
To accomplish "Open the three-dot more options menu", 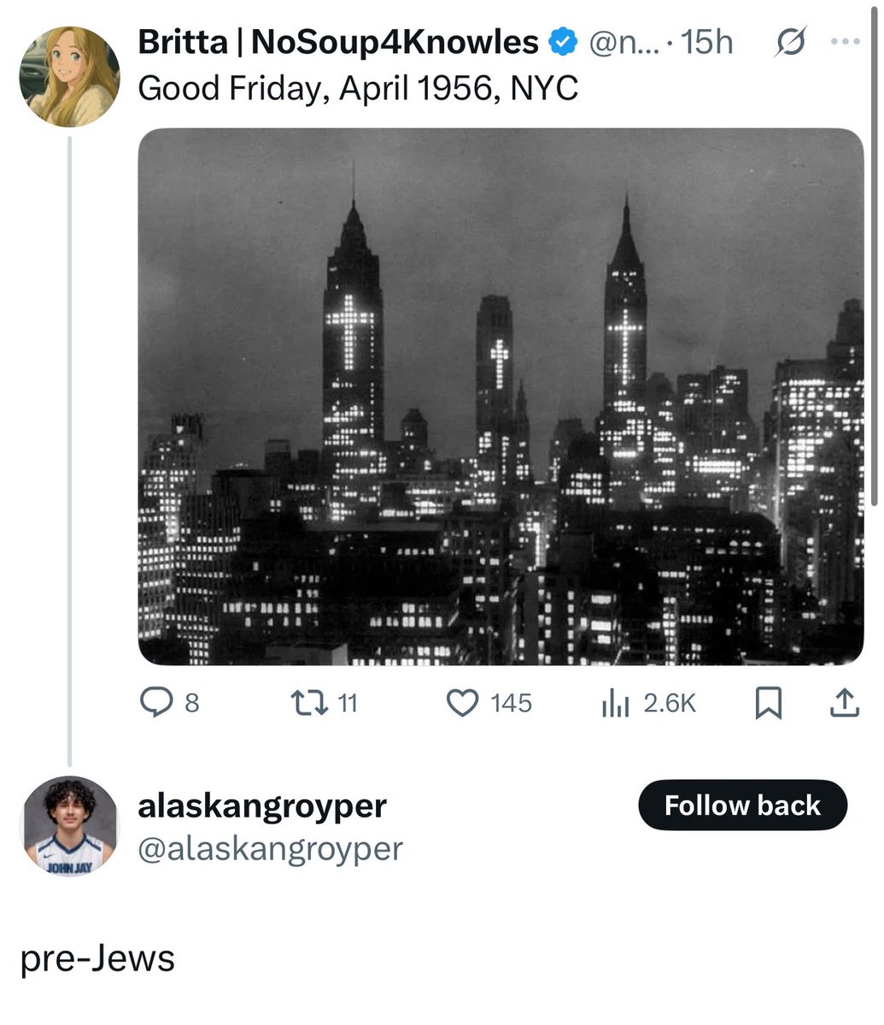I will (845, 42).
